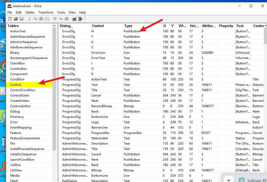Click the Orca app icon in title bar
This screenshot has width=267, height=182.
(10, 6)
